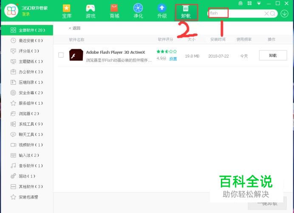This screenshot has width=294, height=213.
Task: Click the Flash description text 浏览器显示Flash动画
Action: 119,60
